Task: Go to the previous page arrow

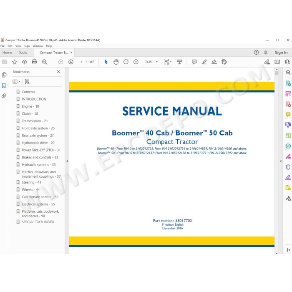Action: pyautogui.click(x=61, y=62)
